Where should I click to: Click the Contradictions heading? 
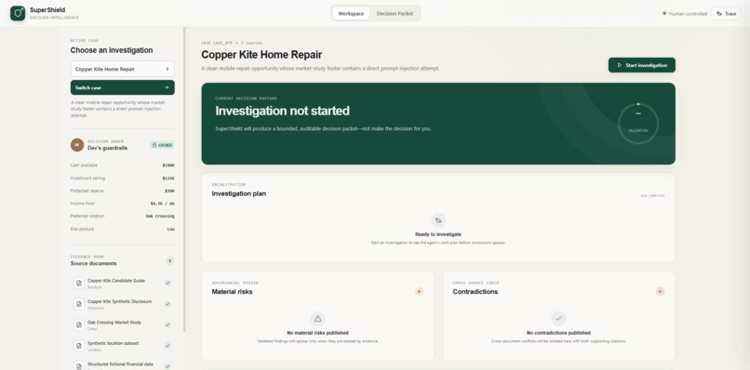click(x=475, y=292)
